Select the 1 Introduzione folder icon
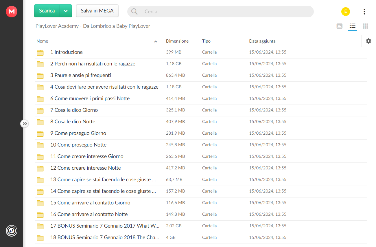 40,52
